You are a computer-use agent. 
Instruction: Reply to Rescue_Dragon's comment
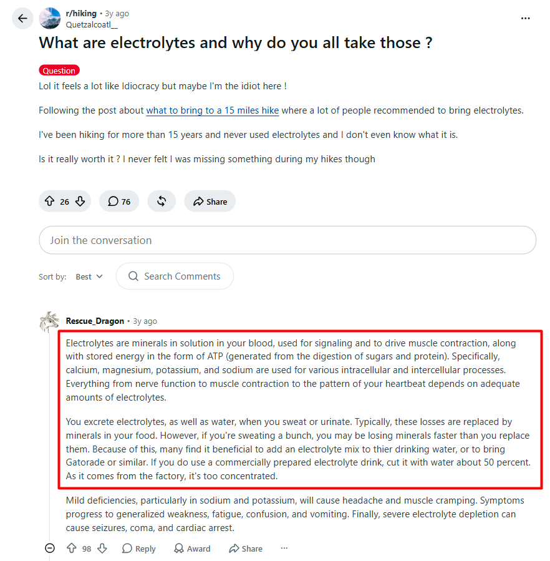[x=139, y=549]
